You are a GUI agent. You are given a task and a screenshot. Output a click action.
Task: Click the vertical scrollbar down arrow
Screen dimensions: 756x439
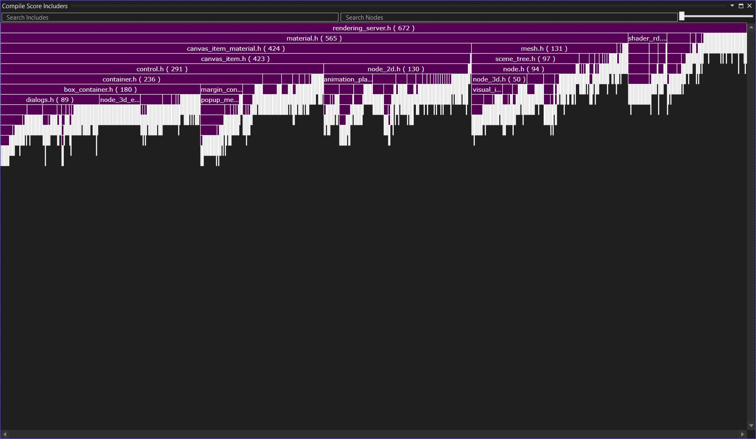(x=751, y=425)
